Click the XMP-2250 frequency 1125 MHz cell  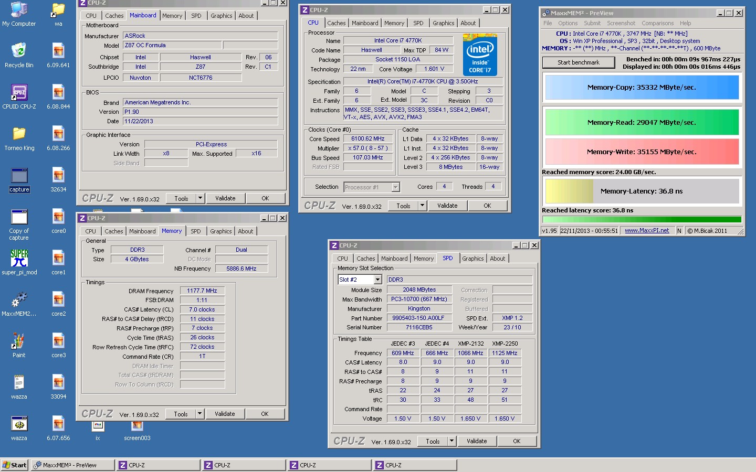[505, 353]
